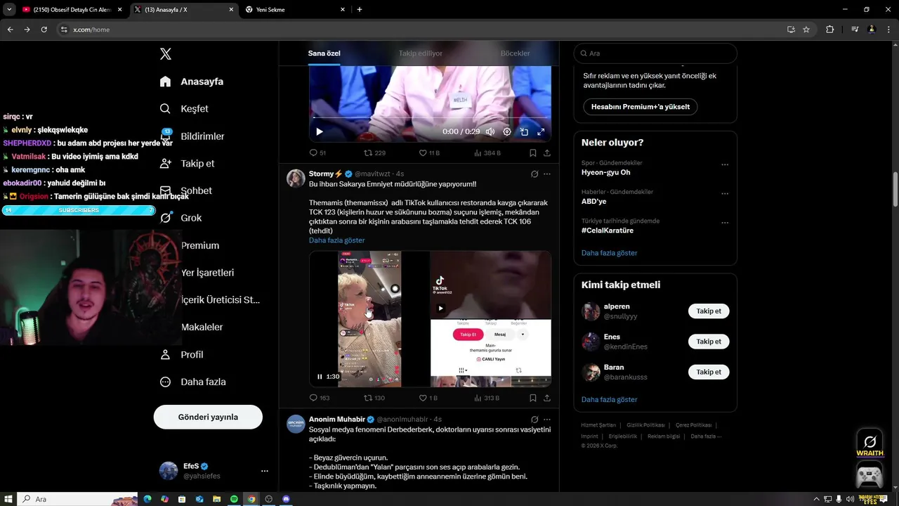Reply to post with 51 comments

[317, 153]
